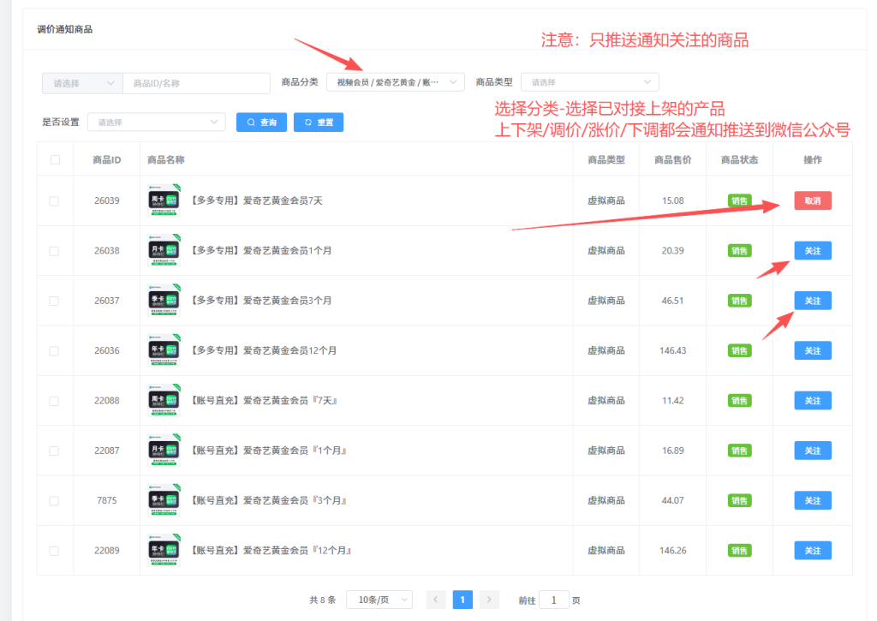Open thumbnail of 【账号直充】爱奇艺黄金会员『3个月』

164,500
